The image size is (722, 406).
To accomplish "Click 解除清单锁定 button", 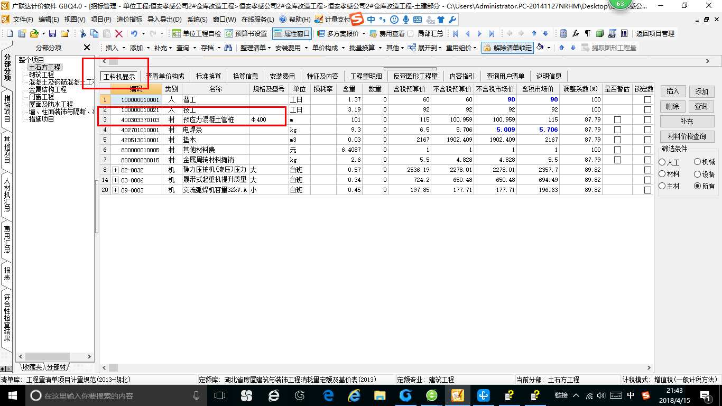I will [507, 48].
